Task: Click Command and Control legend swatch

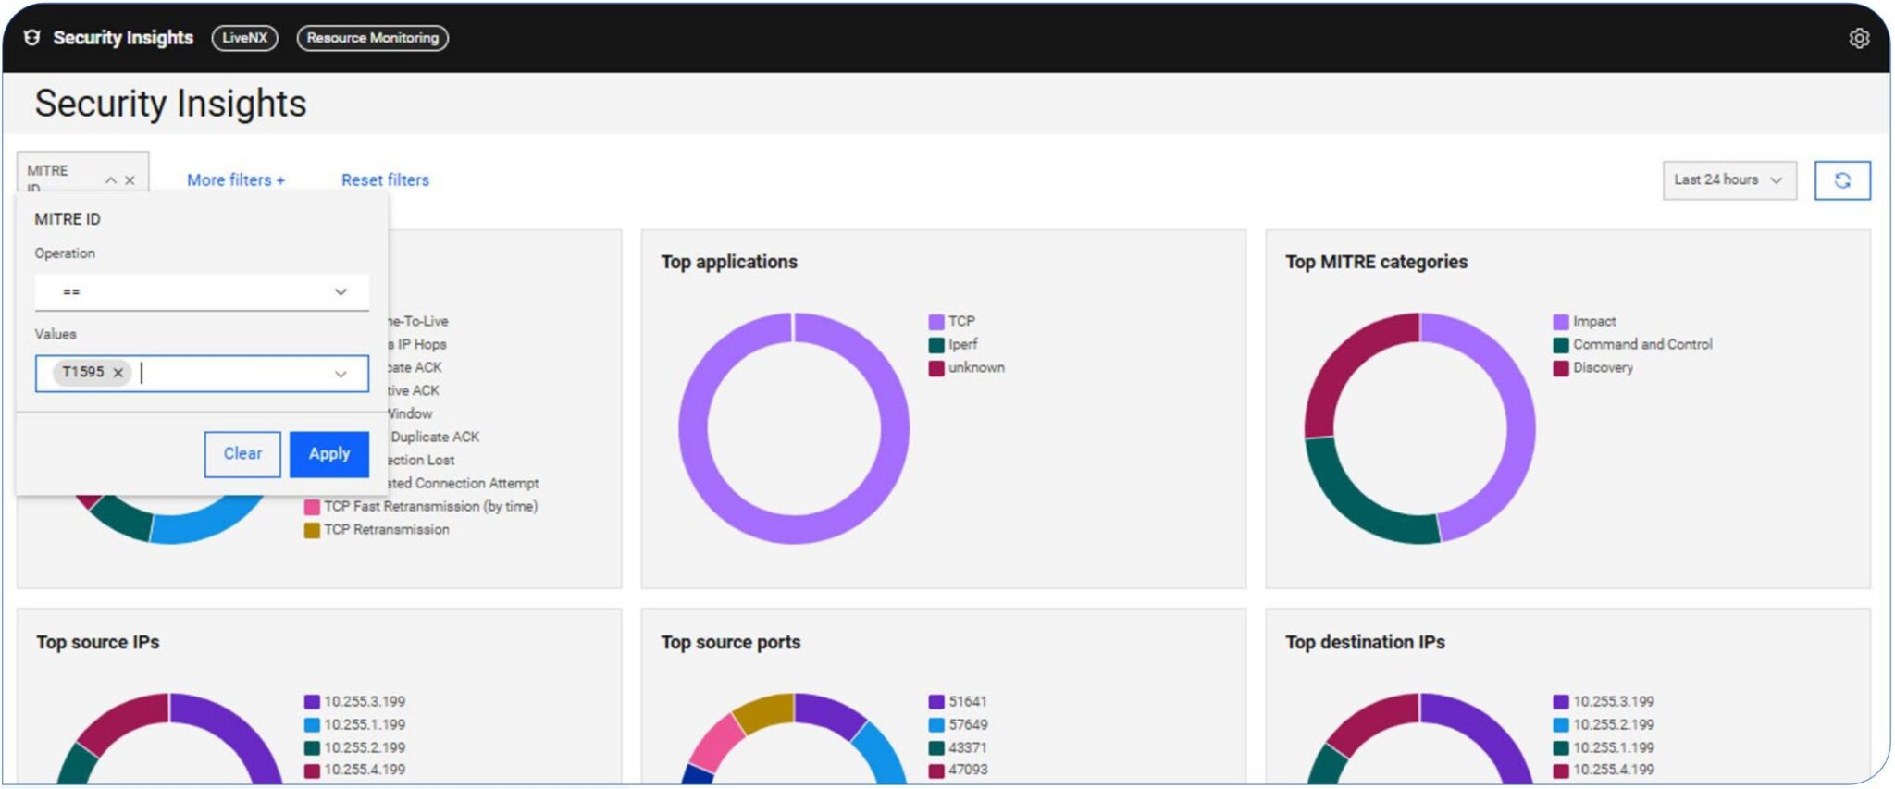Action: (x=1561, y=345)
